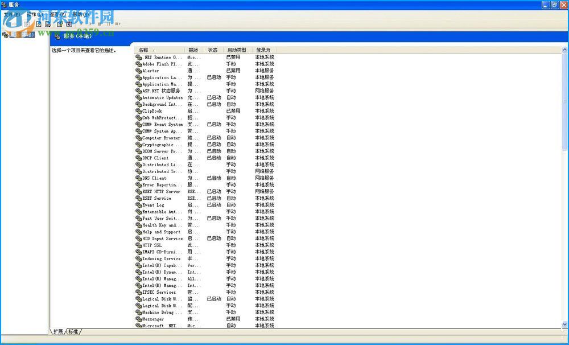The width and height of the screenshot is (569, 345).
Task: Click the gear icon of Indexing Service
Action: coord(139,259)
